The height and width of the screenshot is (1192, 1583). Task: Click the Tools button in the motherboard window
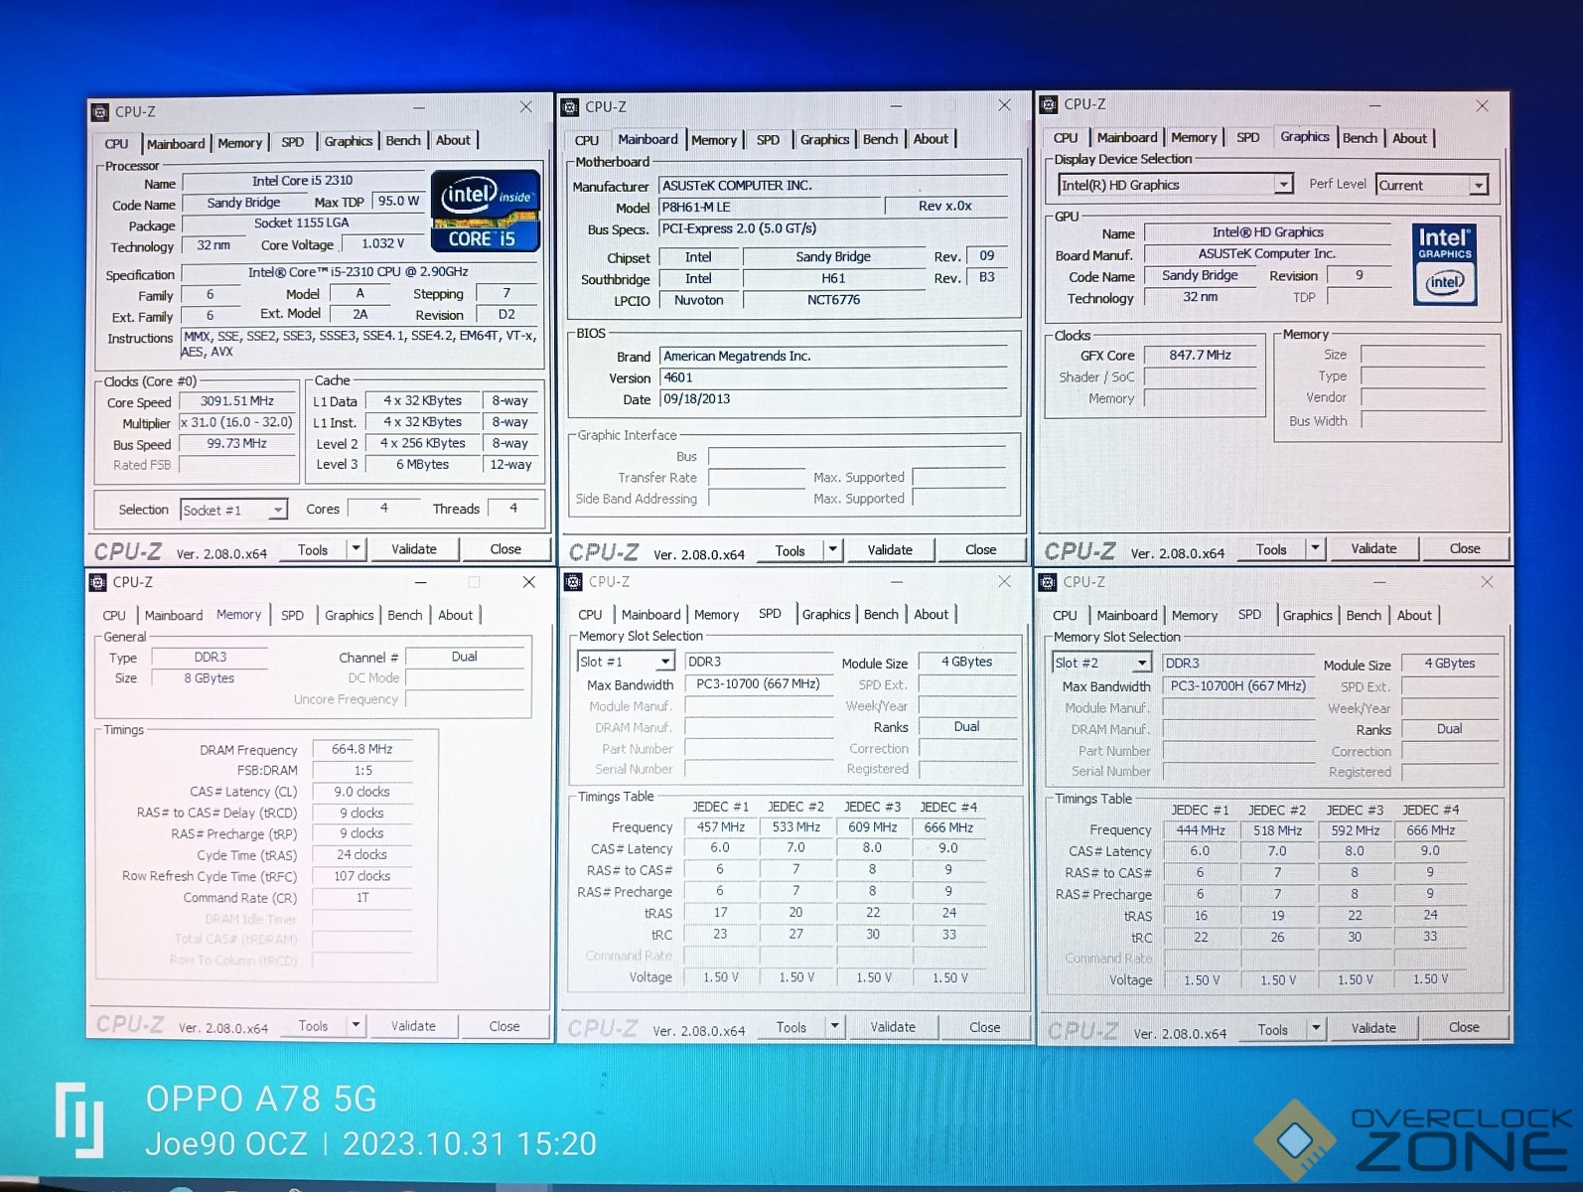[x=791, y=550]
